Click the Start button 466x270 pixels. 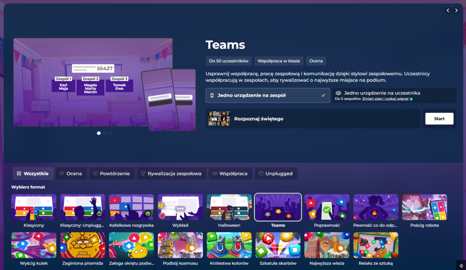pyautogui.click(x=439, y=118)
